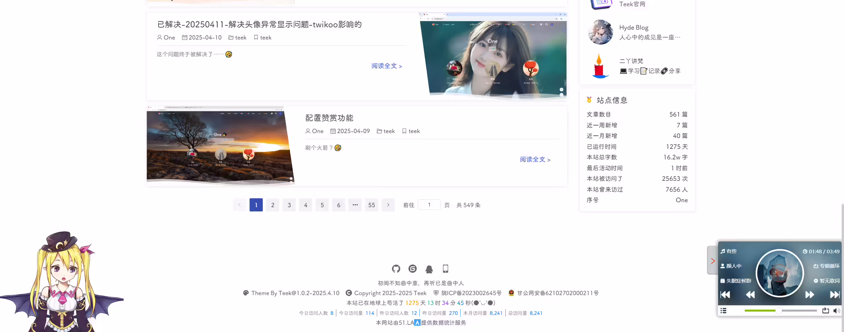Open the Gitee icon in footer
The image size is (844, 332).
(x=412, y=269)
